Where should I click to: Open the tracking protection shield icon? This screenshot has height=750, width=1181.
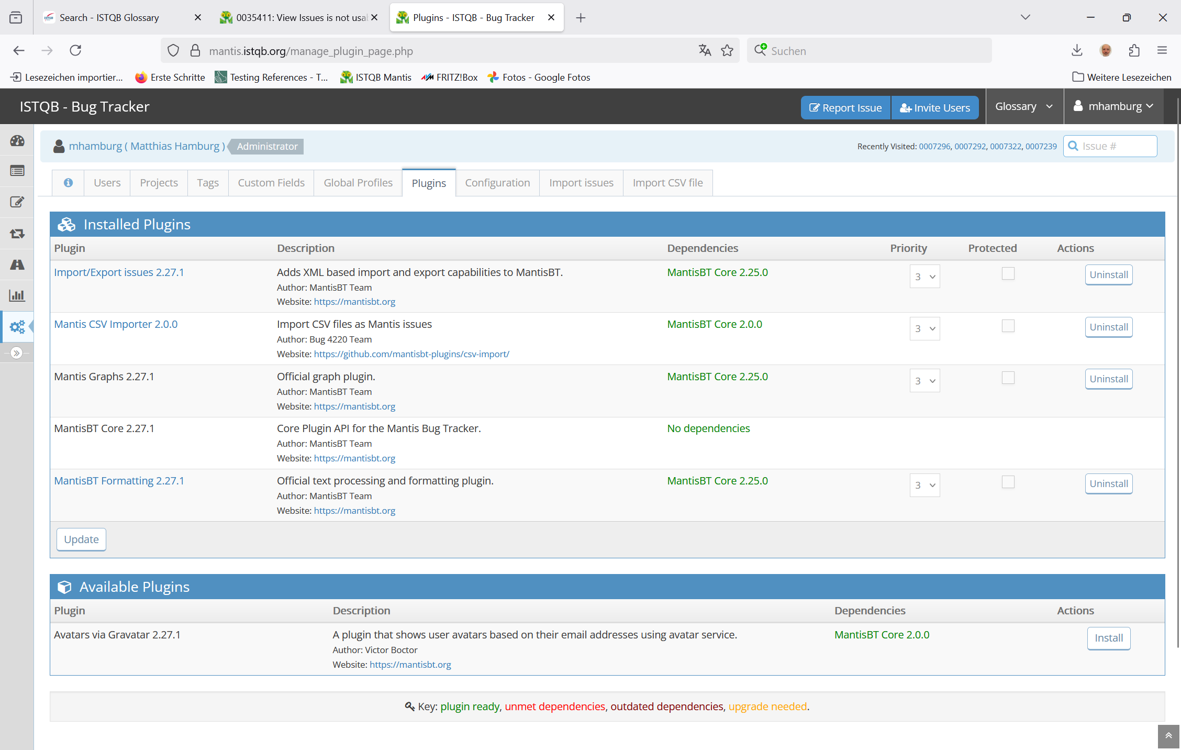pyautogui.click(x=173, y=51)
